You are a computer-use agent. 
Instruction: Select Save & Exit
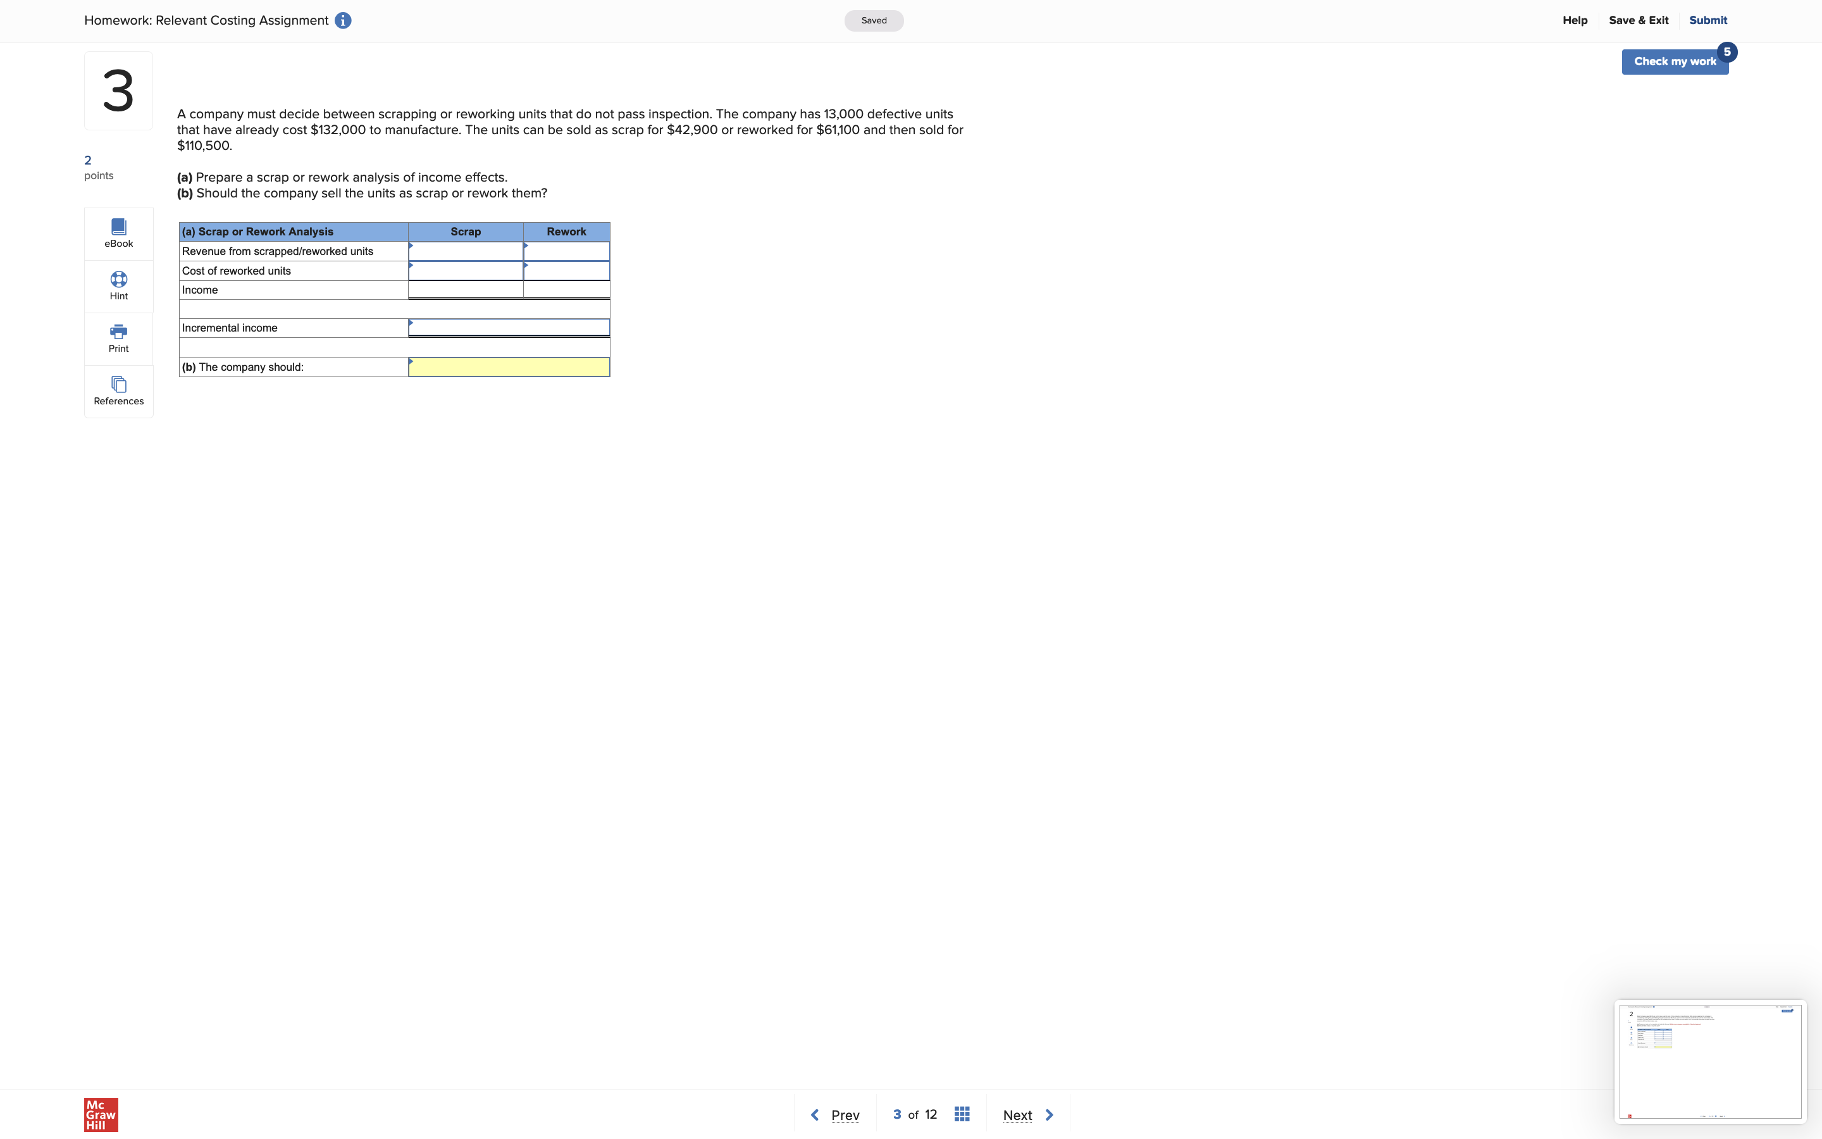(1639, 20)
